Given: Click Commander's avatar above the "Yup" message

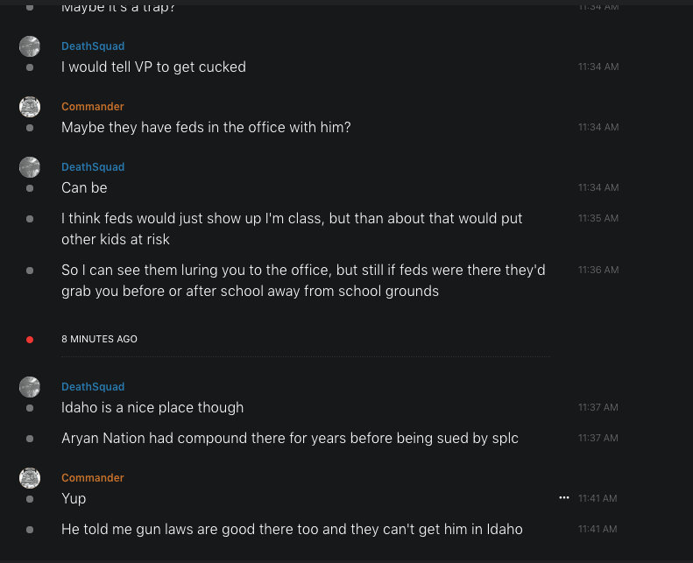Looking at the screenshot, I should click(x=30, y=478).
